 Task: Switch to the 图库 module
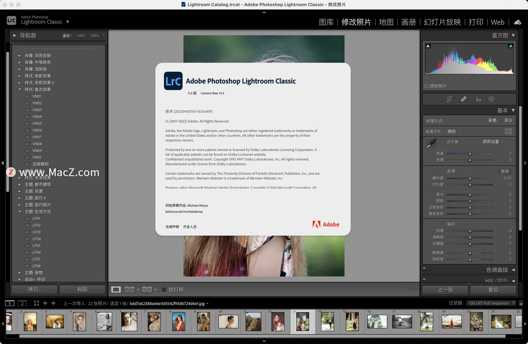[x=326, y=22]
